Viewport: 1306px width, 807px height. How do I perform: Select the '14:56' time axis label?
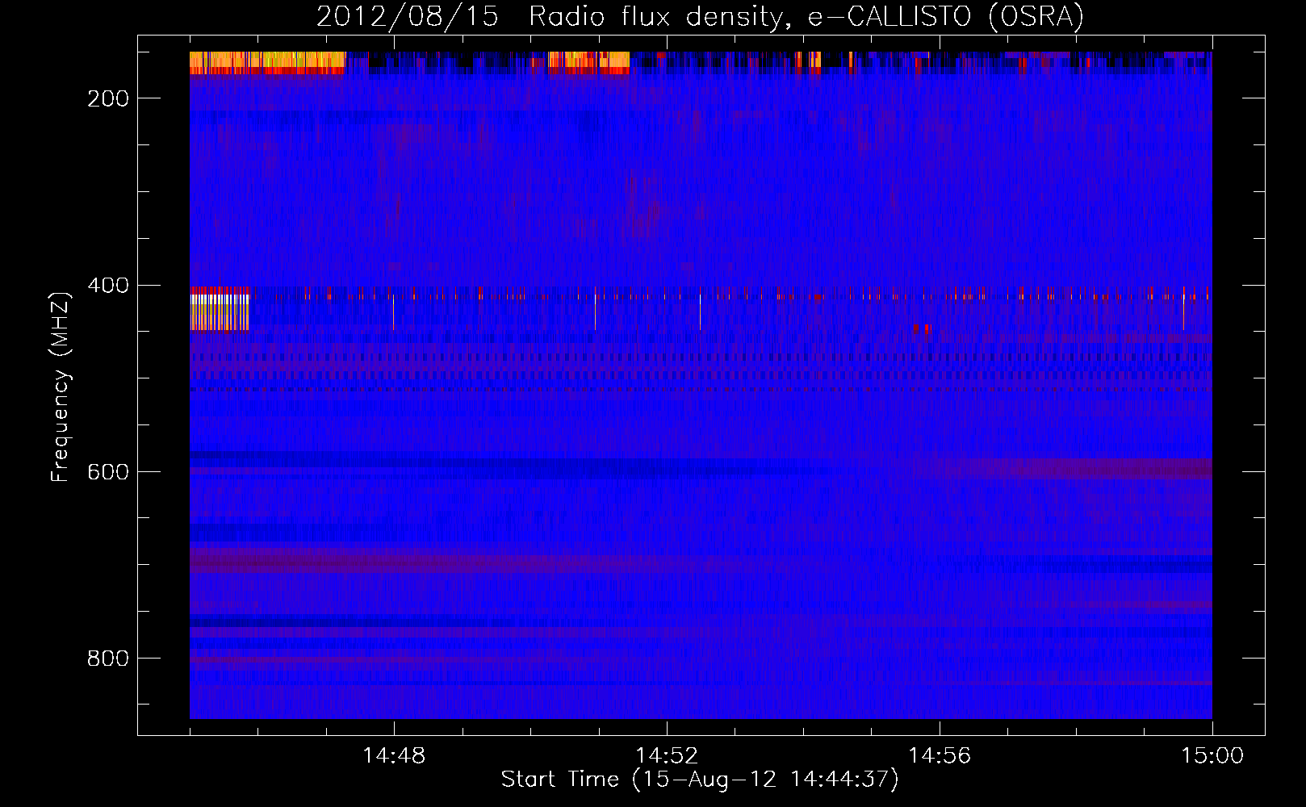coord(940,756)
